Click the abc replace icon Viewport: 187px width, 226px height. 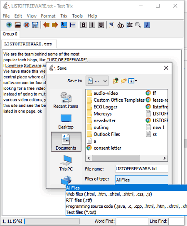pos(129,25)
